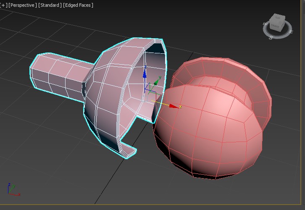
Task: Click the Top face of the ViewCube
Action: pyautogui.click(x=278, y=18)
